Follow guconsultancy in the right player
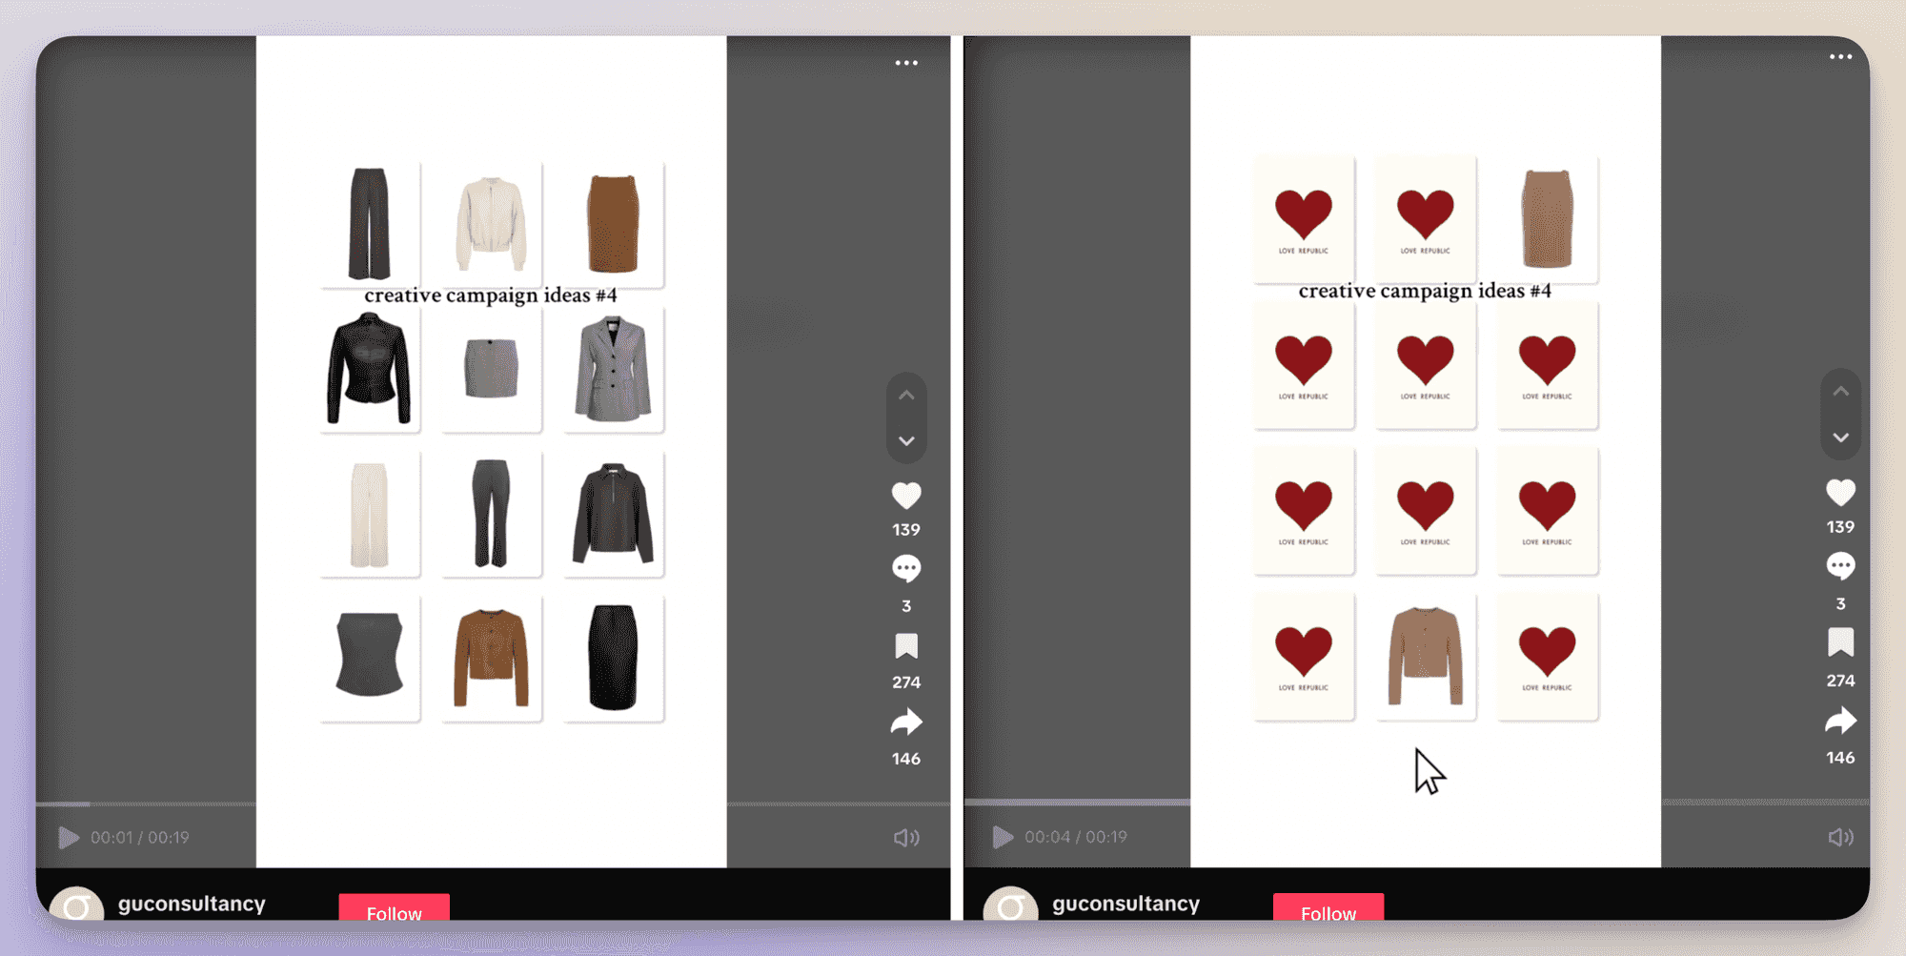1906x956 pixels. pos(1328,907)
